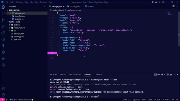This screenshot has height=101, width=180.
Task: Open the Docker whale icon view
Action: click(3, 59)
